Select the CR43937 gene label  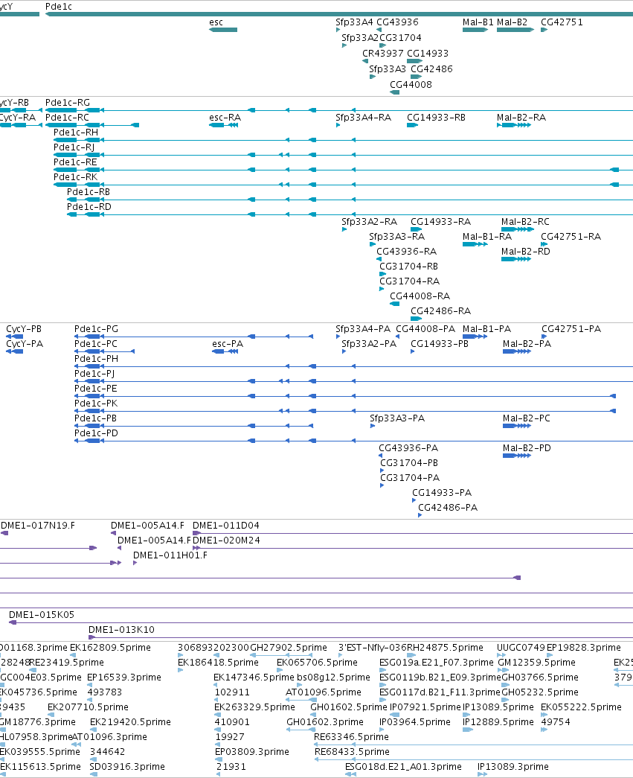pos(382,54)
